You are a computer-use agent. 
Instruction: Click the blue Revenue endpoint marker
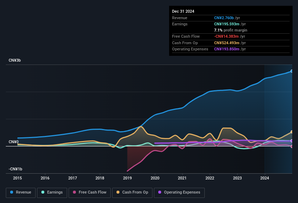point(292,71)
